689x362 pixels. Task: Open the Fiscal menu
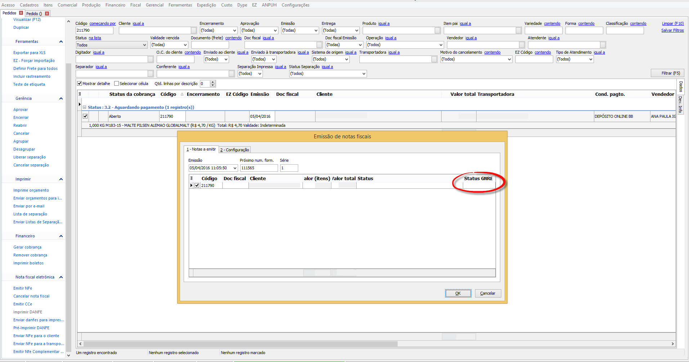tap(135, 5)
